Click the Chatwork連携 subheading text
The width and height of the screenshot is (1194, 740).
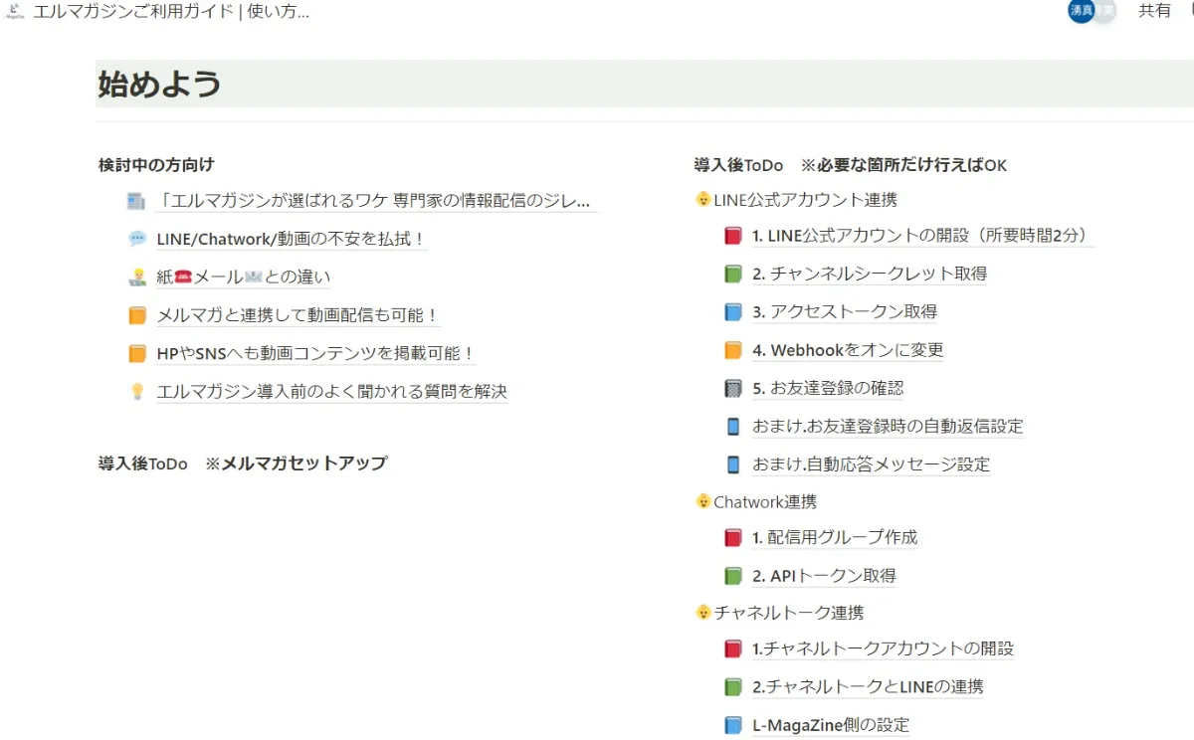765,502
